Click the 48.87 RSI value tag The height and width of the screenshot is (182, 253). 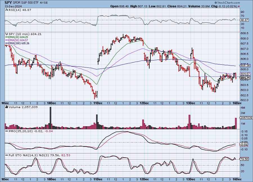click(x=244, y=20)
